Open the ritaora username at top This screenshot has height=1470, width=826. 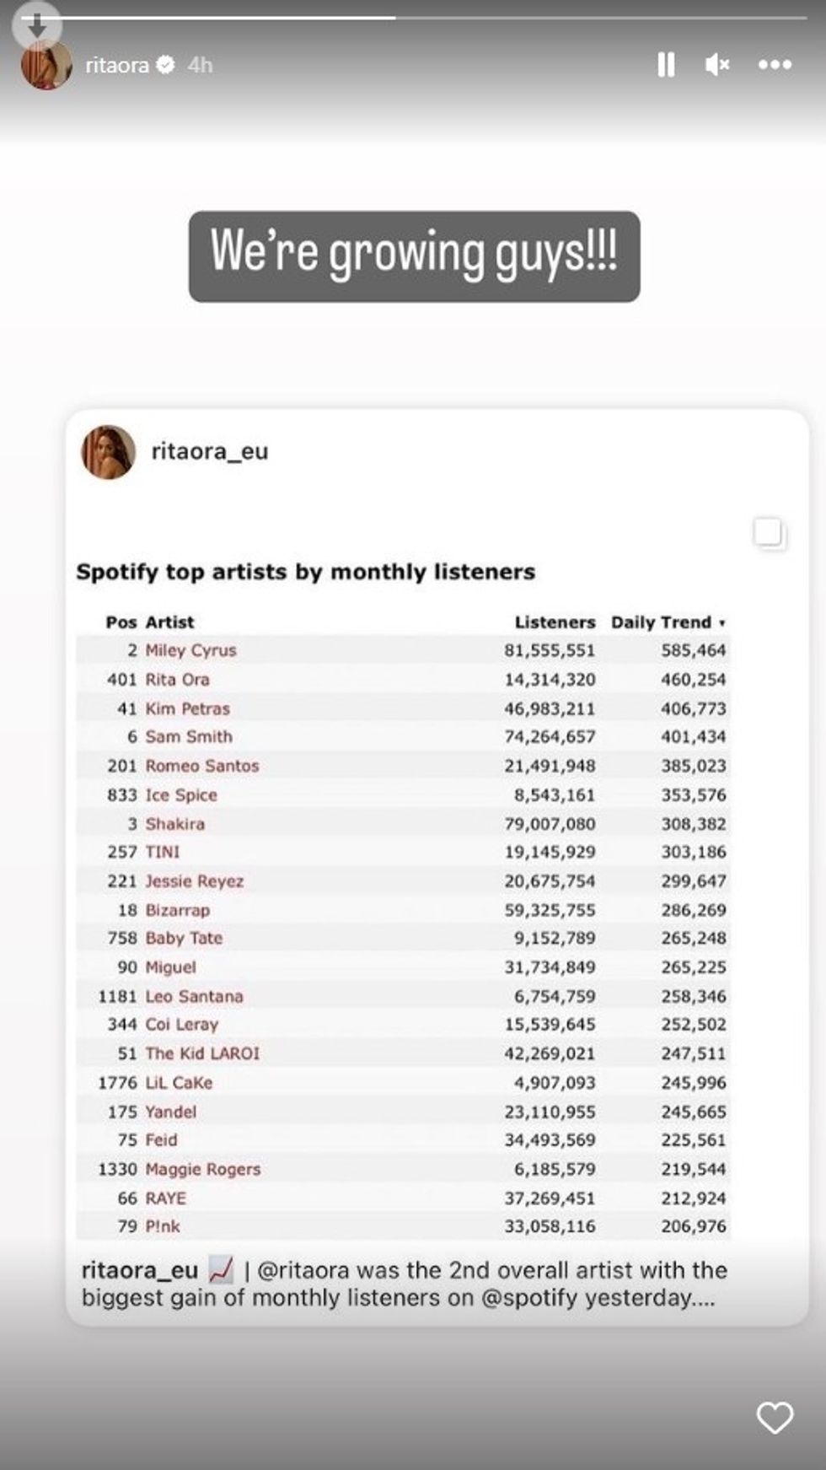pyautogui.click(x=117, y=65)
